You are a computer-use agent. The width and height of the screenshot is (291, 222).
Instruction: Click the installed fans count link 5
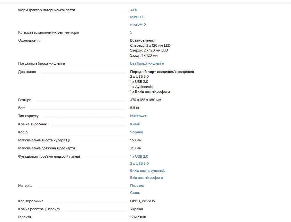point(131,32)
